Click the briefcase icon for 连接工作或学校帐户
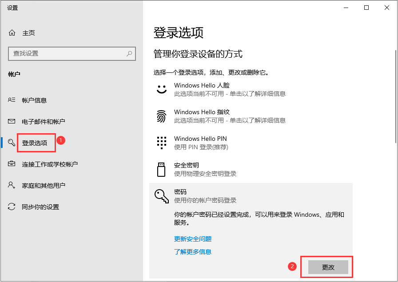 click(x=12, y=164)
